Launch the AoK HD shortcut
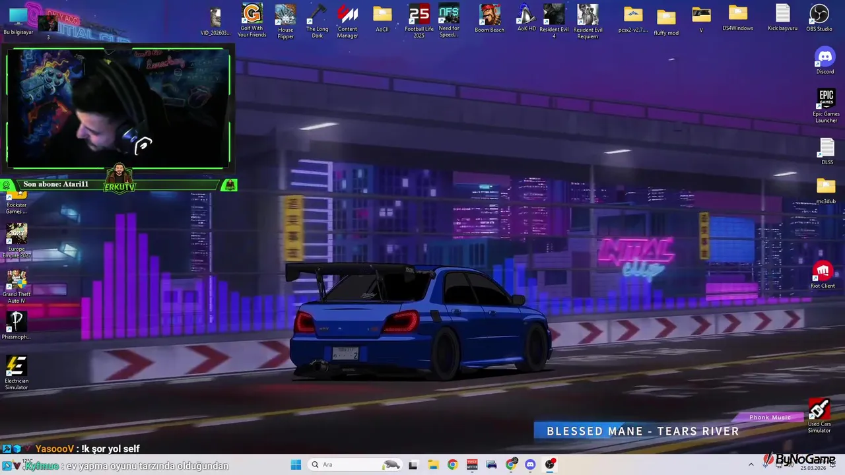845x475 pixels. 526,18
